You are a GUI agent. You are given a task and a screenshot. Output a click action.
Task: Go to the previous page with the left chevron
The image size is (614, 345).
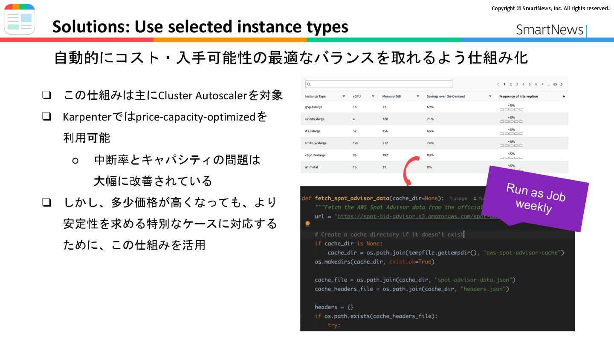click(x=498, y=84)
